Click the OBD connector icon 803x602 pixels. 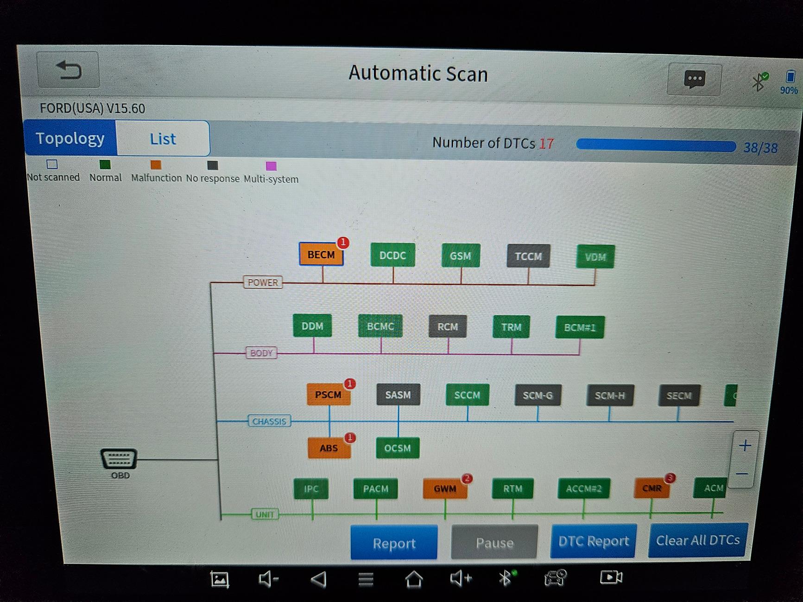click(x=119, y=459)
